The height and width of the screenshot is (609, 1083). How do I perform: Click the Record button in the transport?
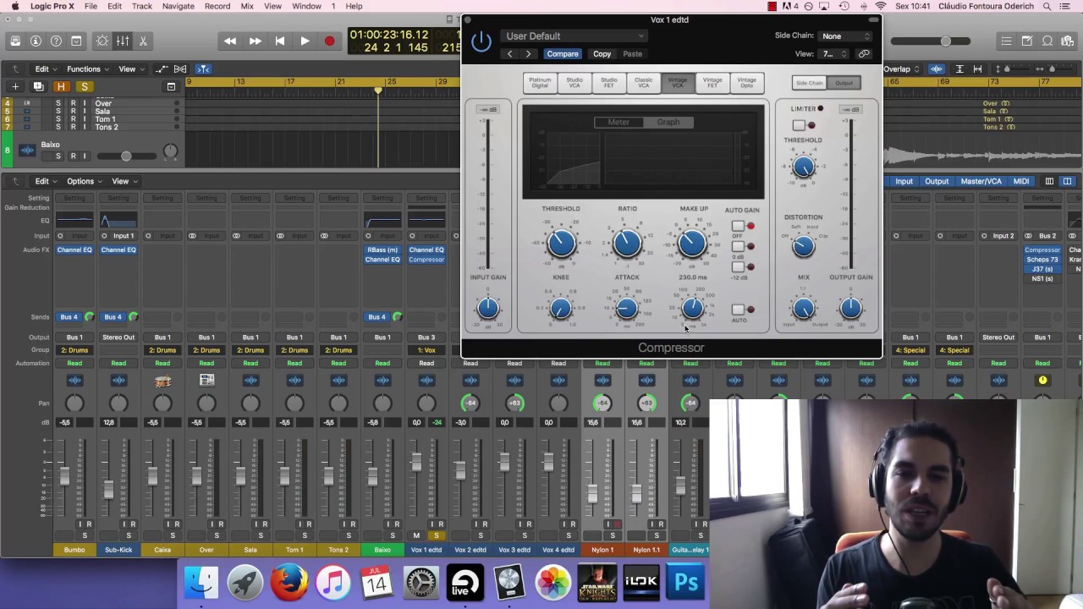(329, 41)
